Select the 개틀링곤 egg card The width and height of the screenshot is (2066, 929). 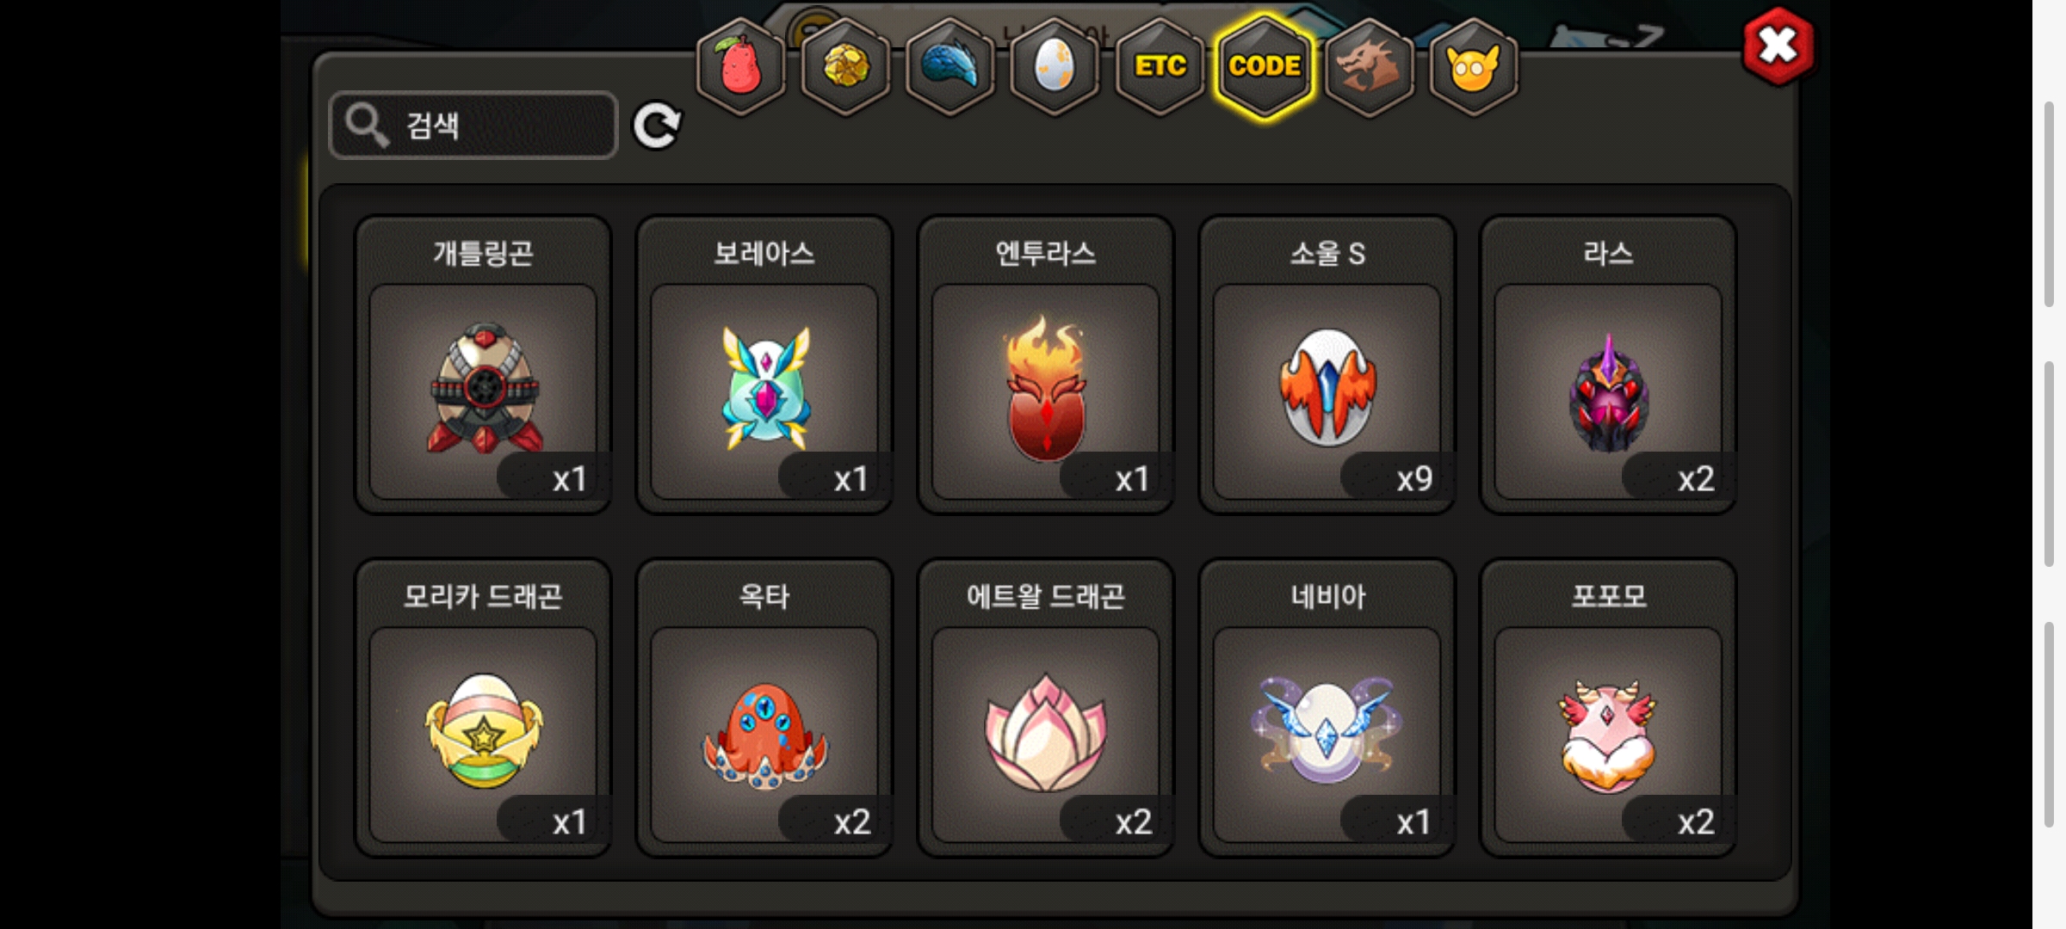coord(483,365)
